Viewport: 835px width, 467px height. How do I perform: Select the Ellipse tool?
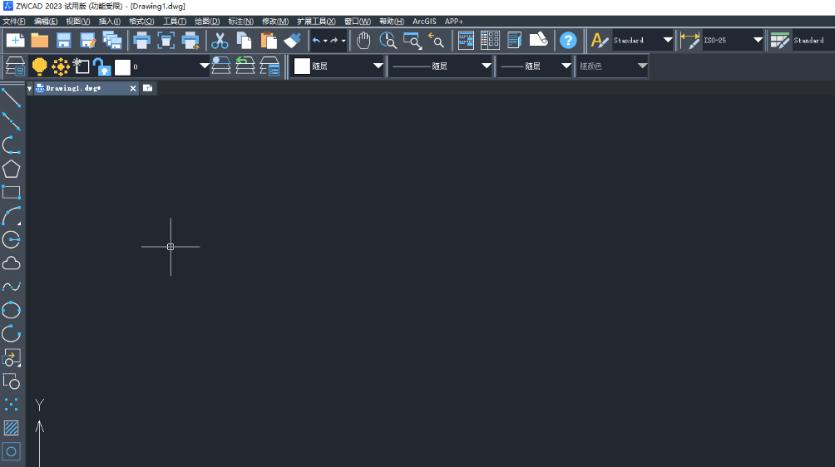point(11,310)
